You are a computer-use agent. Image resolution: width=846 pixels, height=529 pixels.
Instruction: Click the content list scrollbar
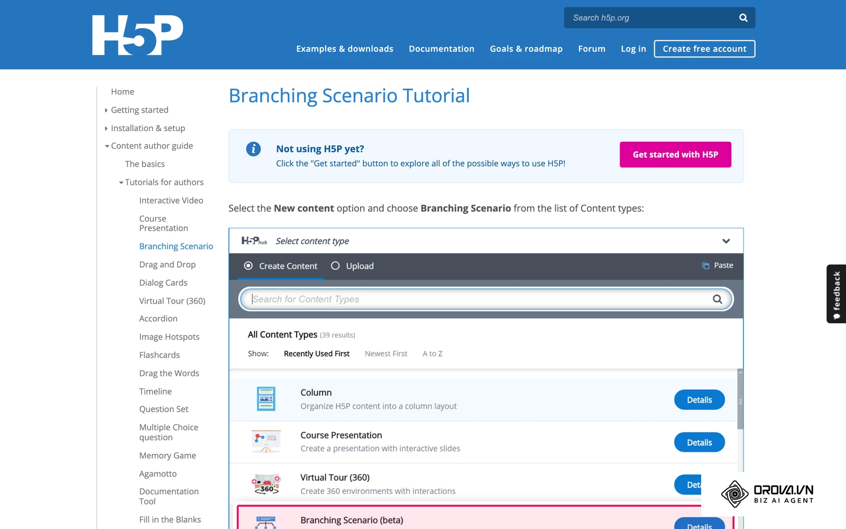[x=740, y=402]
